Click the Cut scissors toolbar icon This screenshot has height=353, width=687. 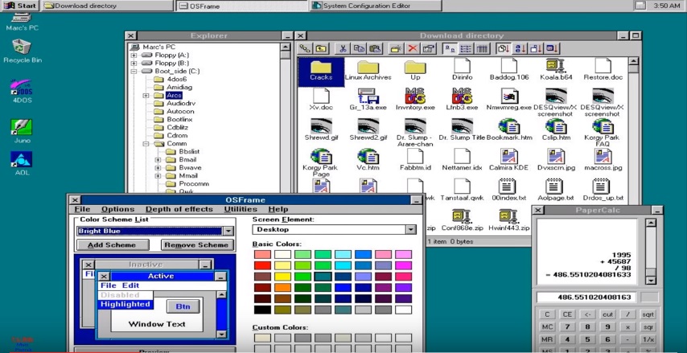pyautogui.click(x=343, y=48)
